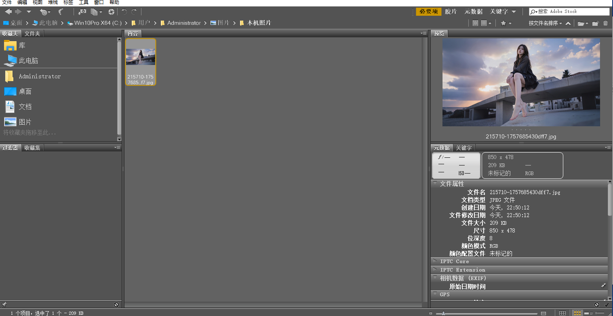
Task: Click the Refine (boomerang) toolbar icon
Action: [60, 12]
